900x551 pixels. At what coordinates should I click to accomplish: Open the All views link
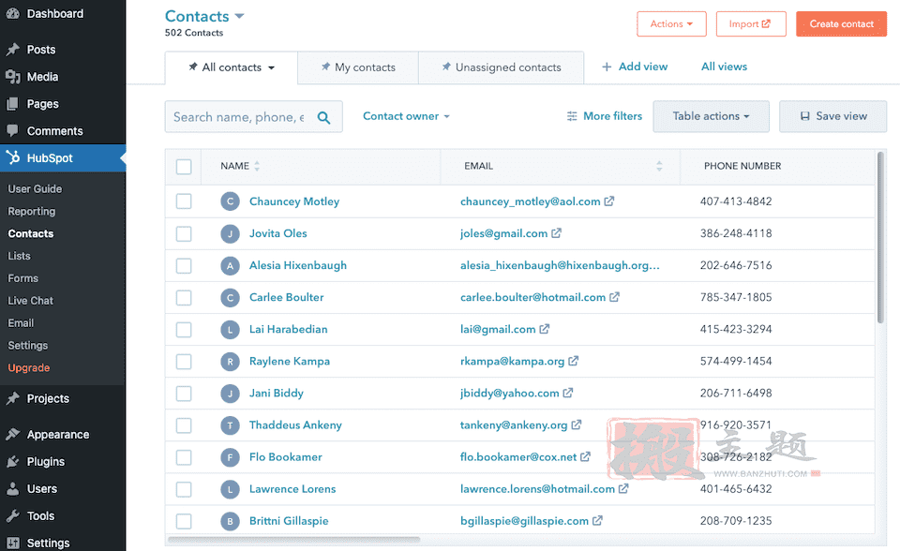tap(725, 67)
